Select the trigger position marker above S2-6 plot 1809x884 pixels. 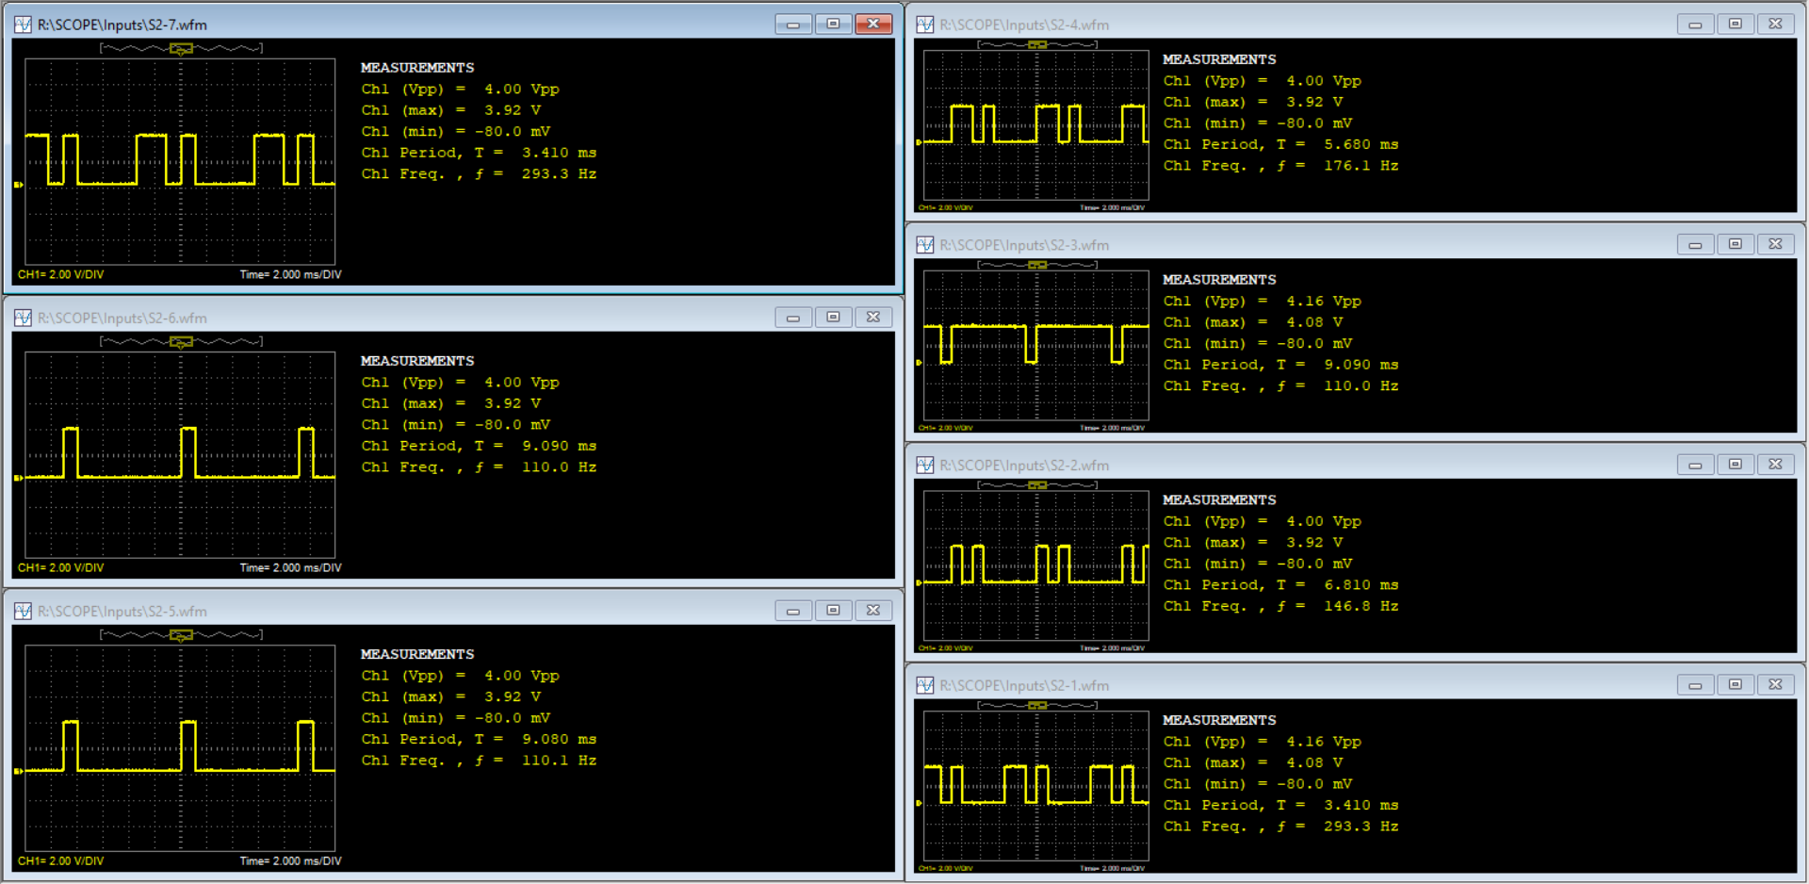tap(181, 341)
